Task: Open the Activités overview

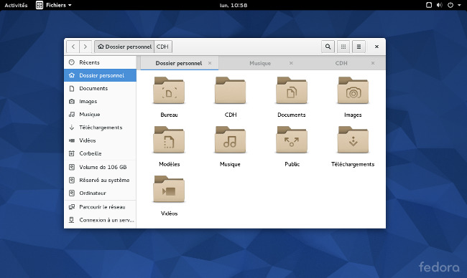Action: pos(16,5)
